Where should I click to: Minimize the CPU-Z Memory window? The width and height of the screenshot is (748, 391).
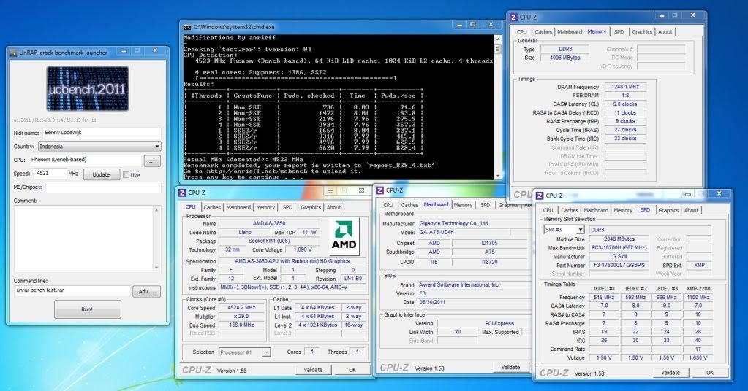tap(662, 16)
